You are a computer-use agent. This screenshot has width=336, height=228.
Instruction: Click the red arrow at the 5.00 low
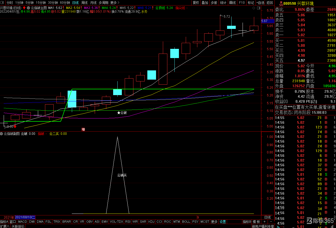[x=15, y=127]
